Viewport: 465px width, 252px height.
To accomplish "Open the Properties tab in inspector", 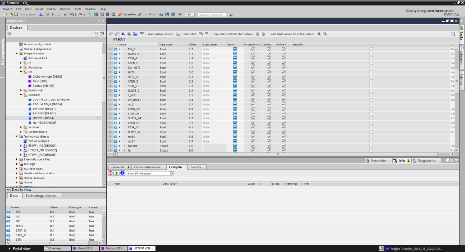I will tap(376, 161).
